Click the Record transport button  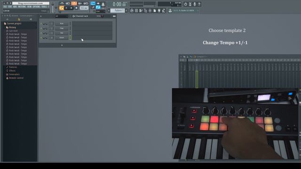click(x=76, y=8)
